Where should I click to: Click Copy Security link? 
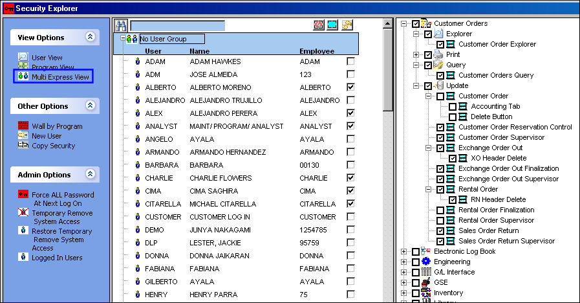[x=53, y=146]
